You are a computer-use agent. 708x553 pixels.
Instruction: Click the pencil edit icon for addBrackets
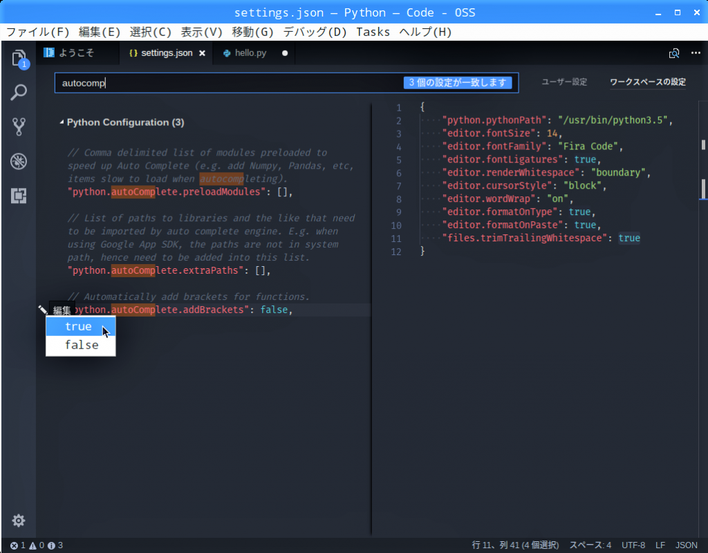42,310
